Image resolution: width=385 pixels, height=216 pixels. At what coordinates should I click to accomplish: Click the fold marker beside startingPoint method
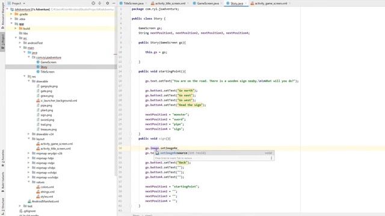point(131,71)
